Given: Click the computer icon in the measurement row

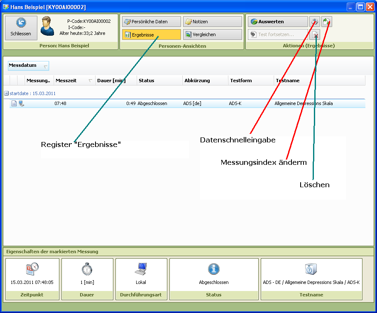Looking at the screenshot, I should click(x=21, y=103).
